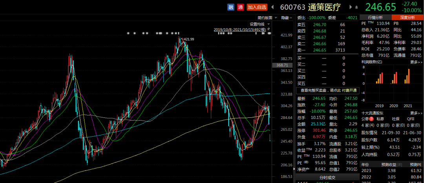The image size is (424, 183).
Task: Click 卖五 price 246.70
Action: coord(320,24)
